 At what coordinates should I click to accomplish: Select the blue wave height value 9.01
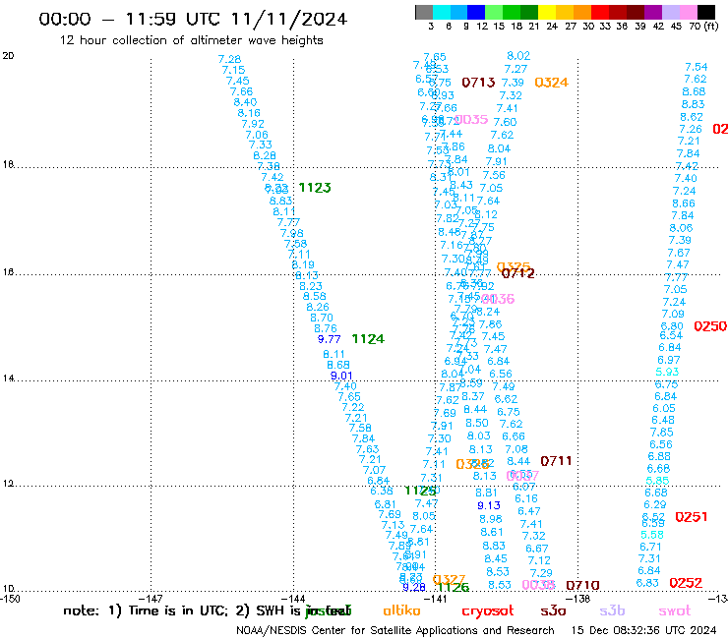click(x=341, y=376)
